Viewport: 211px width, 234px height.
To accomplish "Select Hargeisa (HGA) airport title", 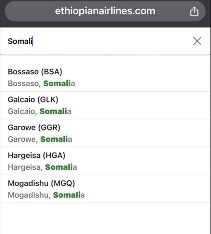I will coord(36,156).
